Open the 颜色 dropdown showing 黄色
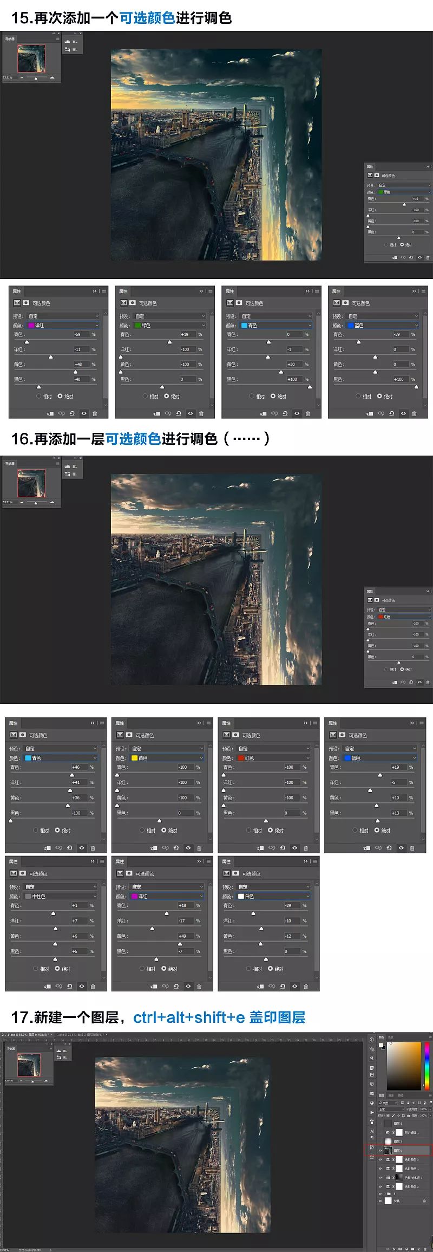The image size is (433, 1252). (x=167, y=758)
